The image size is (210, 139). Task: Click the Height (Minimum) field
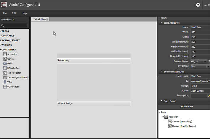click(x=200, y=47)
